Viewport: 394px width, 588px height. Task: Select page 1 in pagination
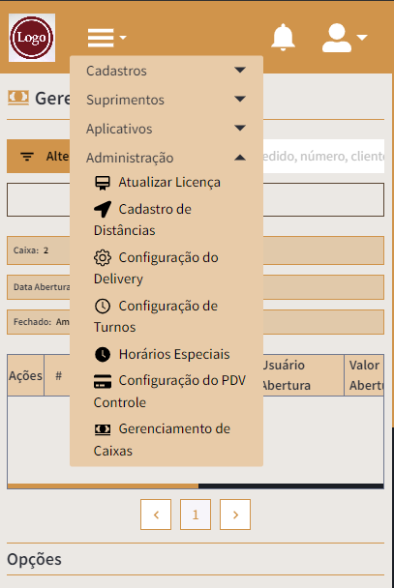click(x=196, y=514)
